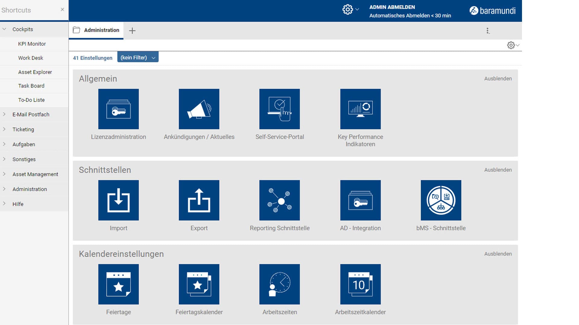This screenshot has width=579, height=325.
Task: Open the Feiertage calendar tile
Action: pos(119,284)
